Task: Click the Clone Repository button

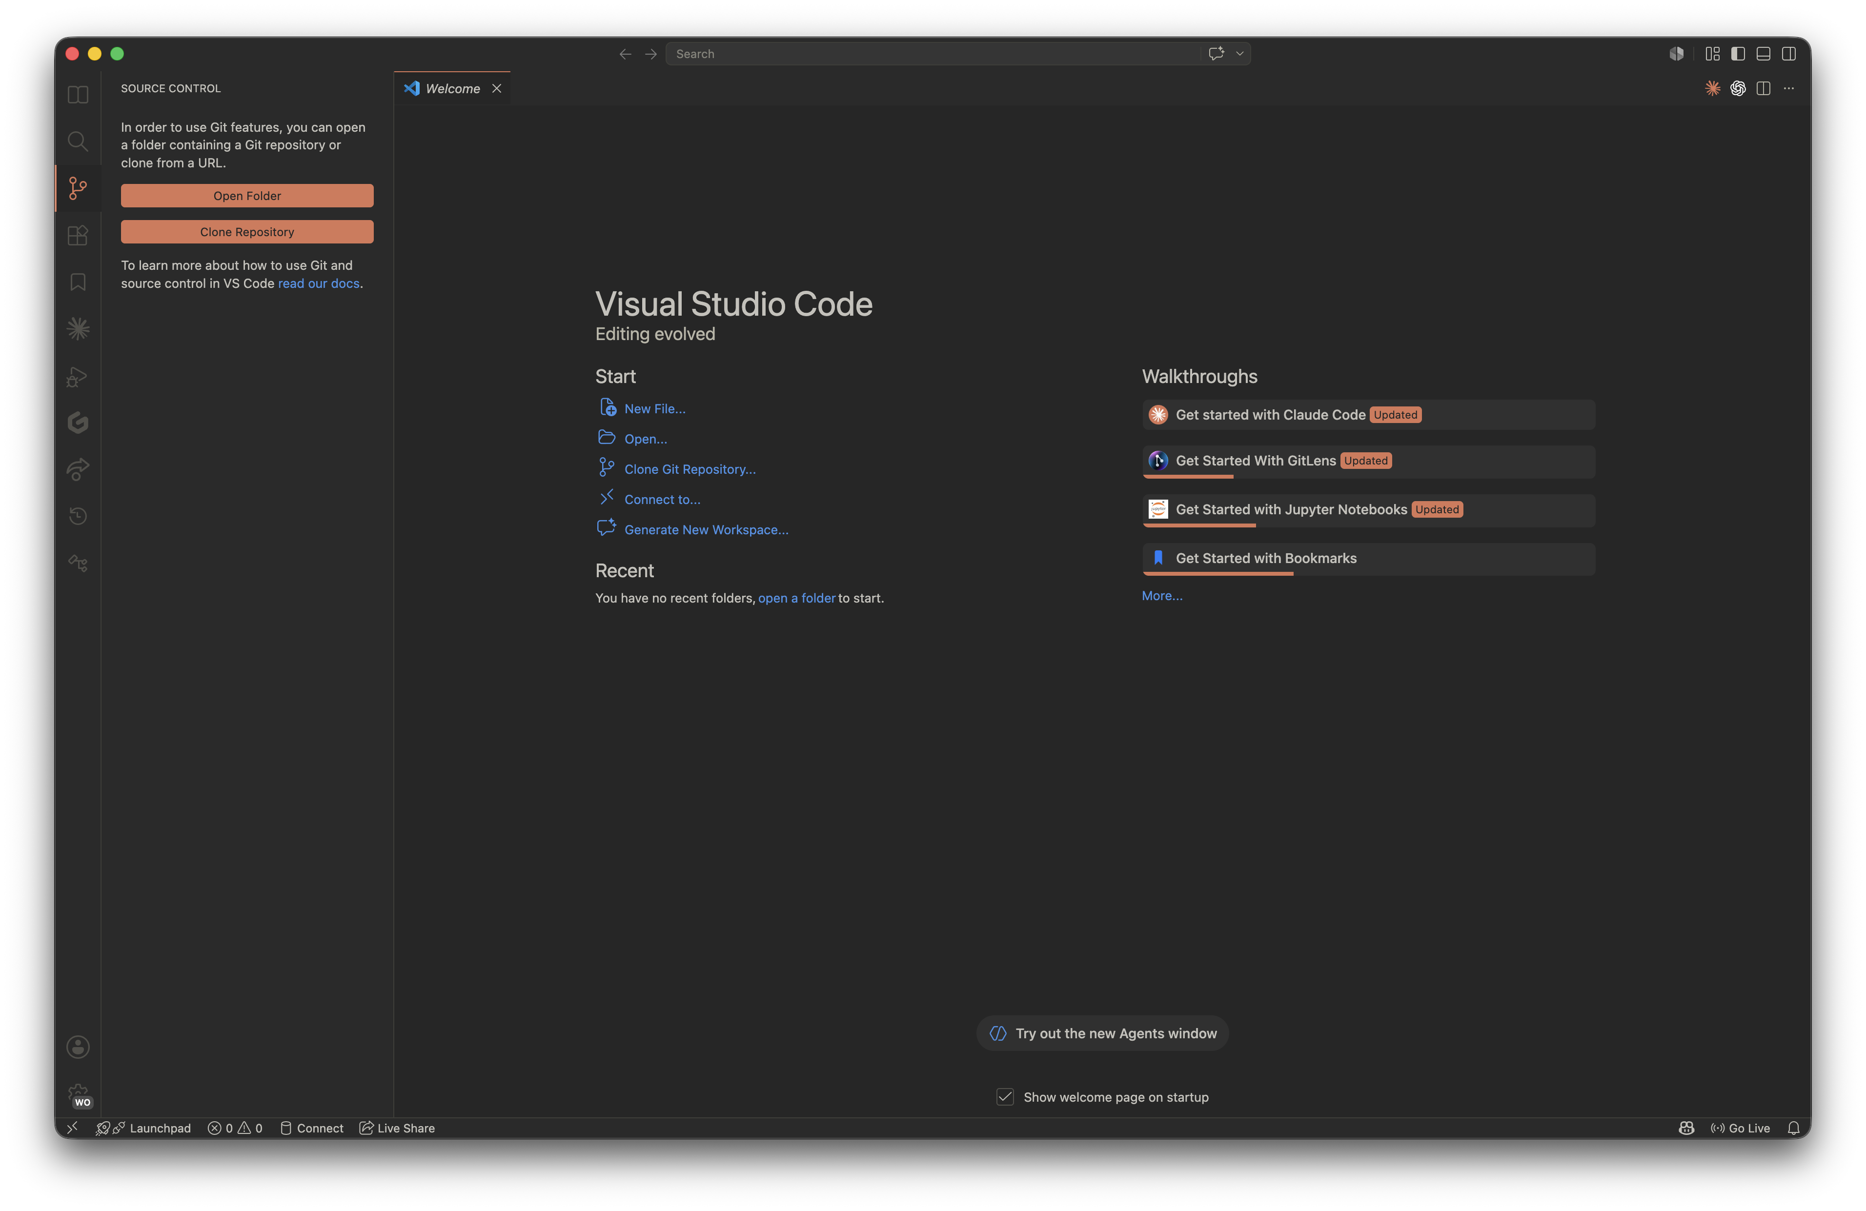Action: click(x=247, y=232)
